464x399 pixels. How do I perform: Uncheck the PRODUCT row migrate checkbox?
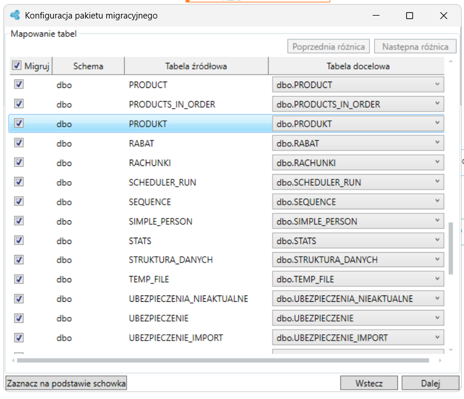pyautogui.click(x=19, y=84)
